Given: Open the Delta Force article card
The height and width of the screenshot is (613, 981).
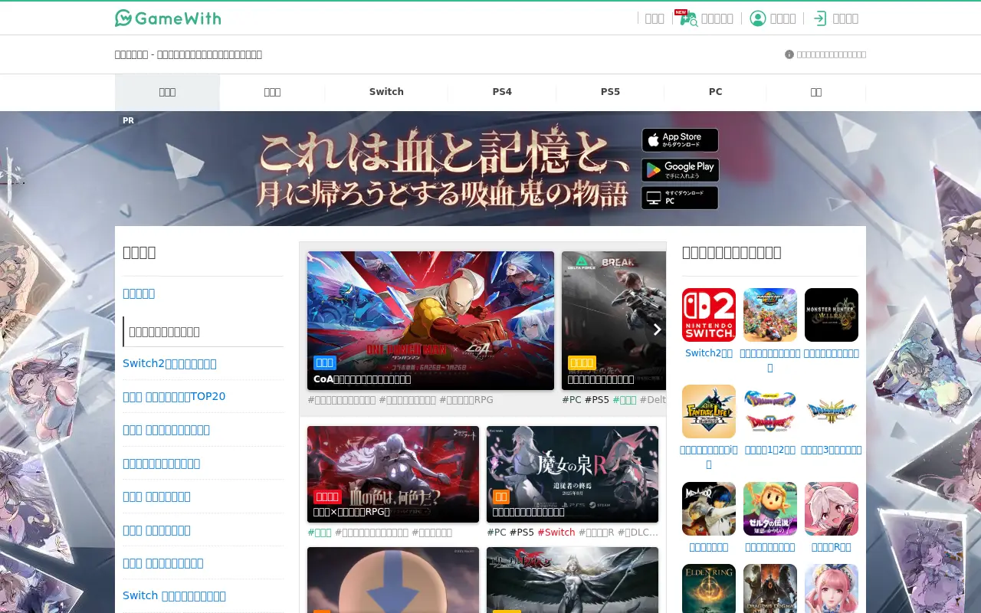Looking at the screenshot, I should (x=614, y=320).
